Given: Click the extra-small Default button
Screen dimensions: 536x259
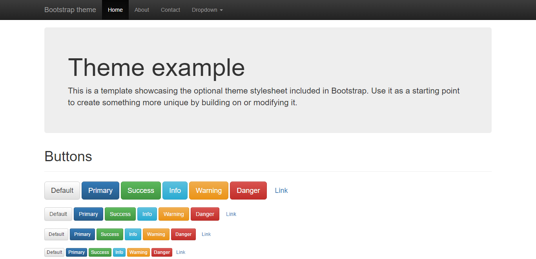Looking at the screenshot, I should click(55, 252).
